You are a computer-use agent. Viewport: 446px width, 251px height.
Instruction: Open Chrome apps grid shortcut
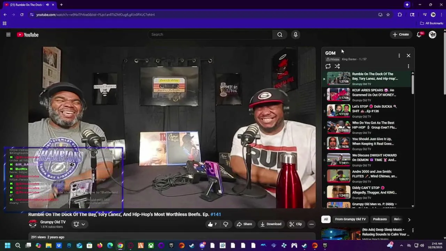pyautogui.click(x=5, y=23)
